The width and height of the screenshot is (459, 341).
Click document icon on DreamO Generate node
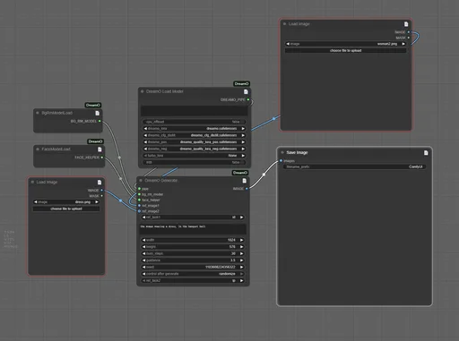click(244, 181)
